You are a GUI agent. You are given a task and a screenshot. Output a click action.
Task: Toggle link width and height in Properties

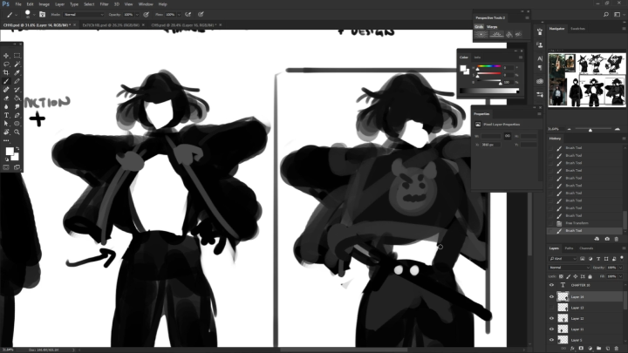tap(508, 136)
